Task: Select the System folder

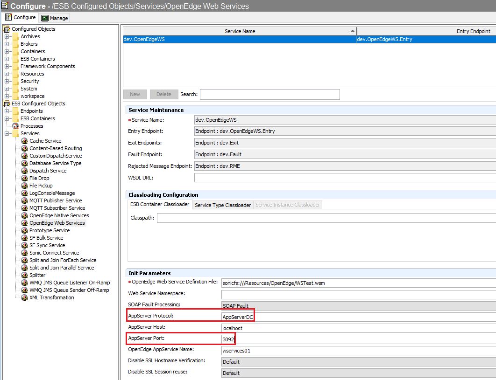Action: (x=29, y=89)
